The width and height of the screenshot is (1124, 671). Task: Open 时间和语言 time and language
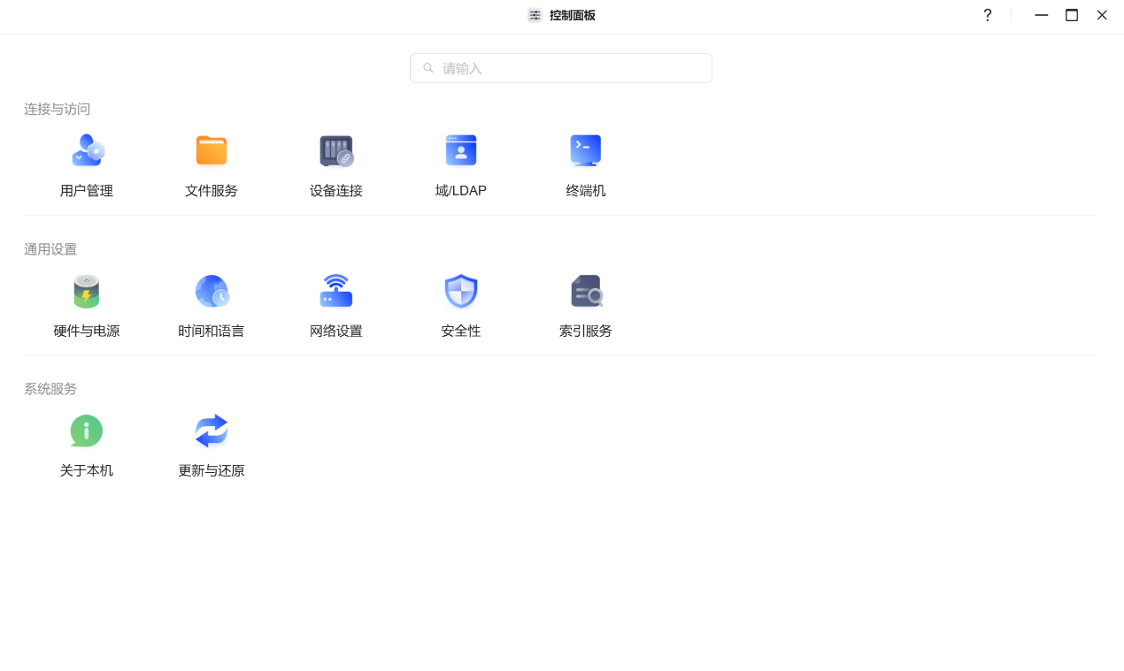[212, 306]
